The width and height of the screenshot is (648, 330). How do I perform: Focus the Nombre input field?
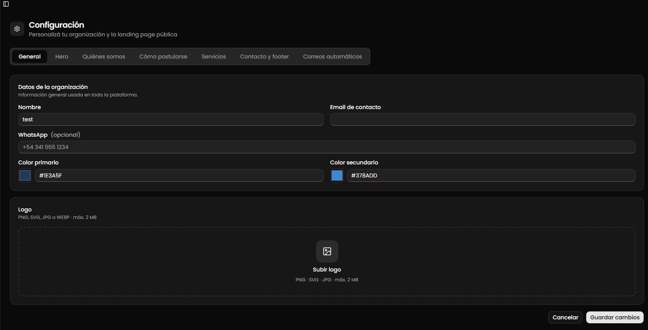point(171,119)
